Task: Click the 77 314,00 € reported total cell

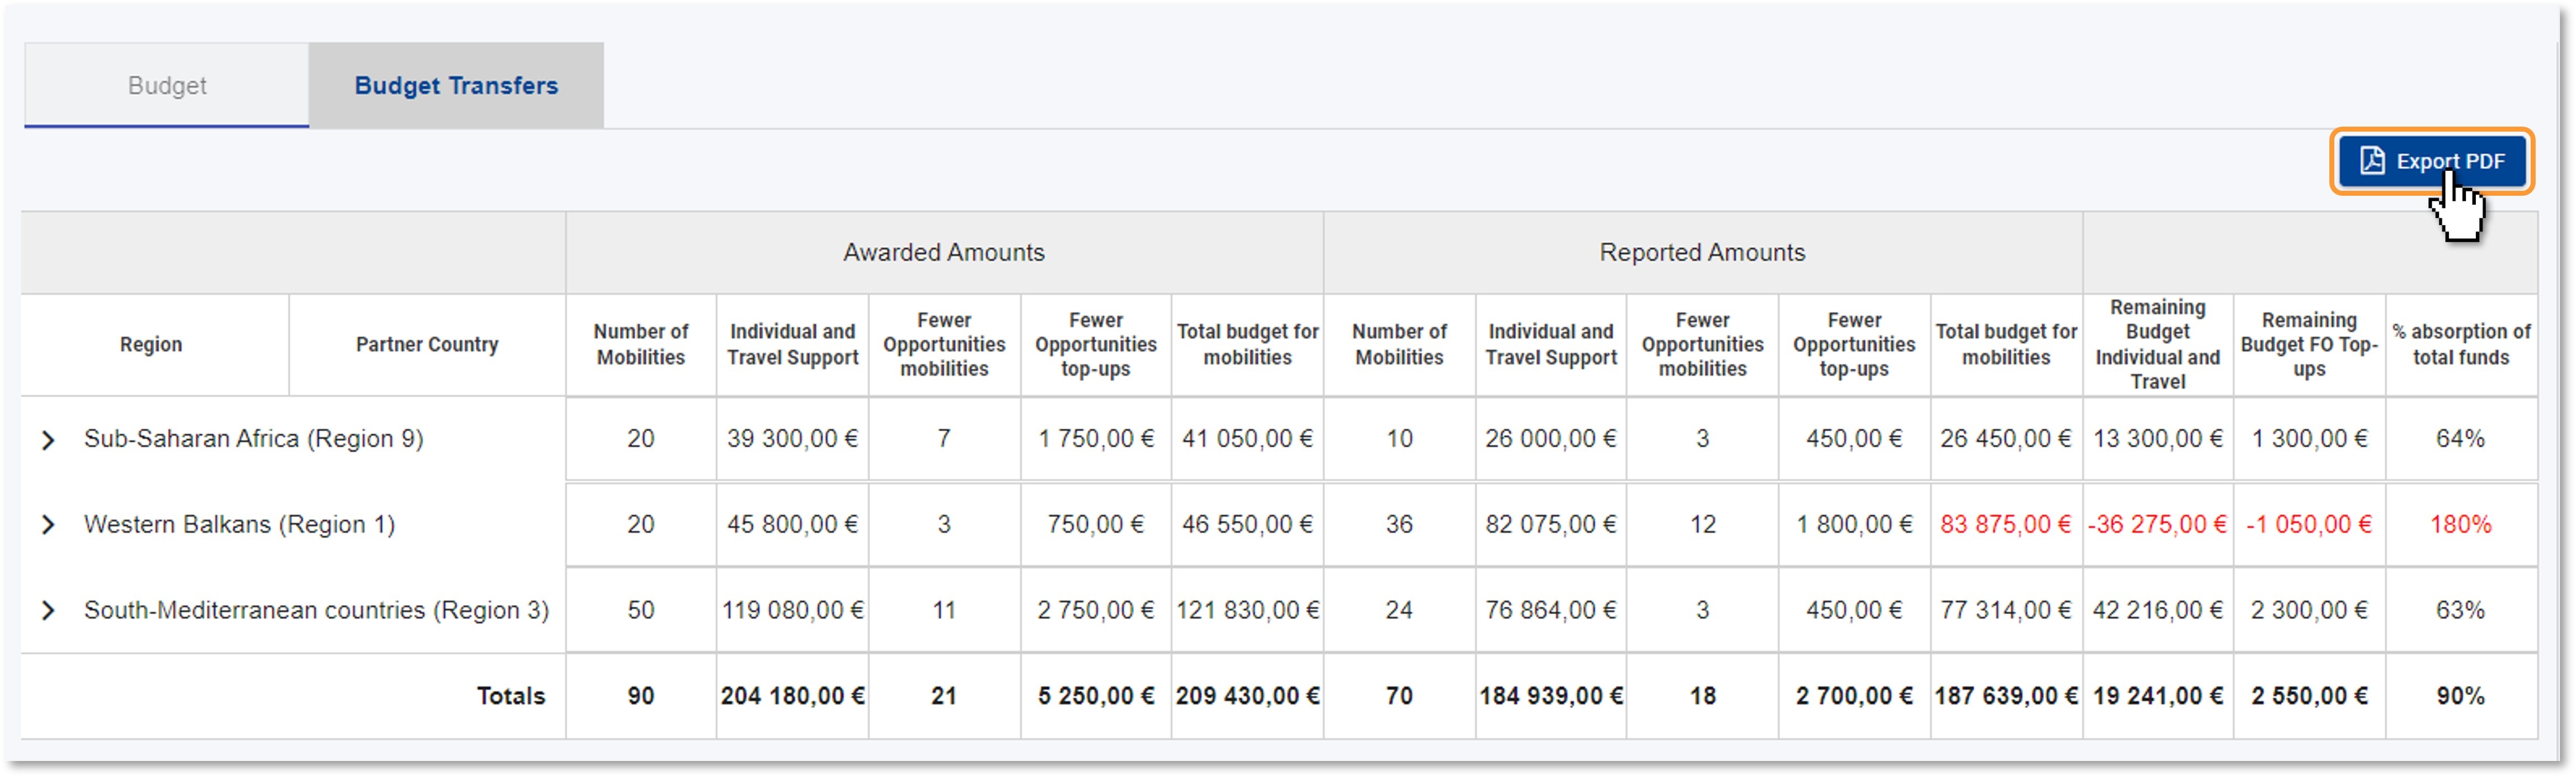Action: point(2005,611)
